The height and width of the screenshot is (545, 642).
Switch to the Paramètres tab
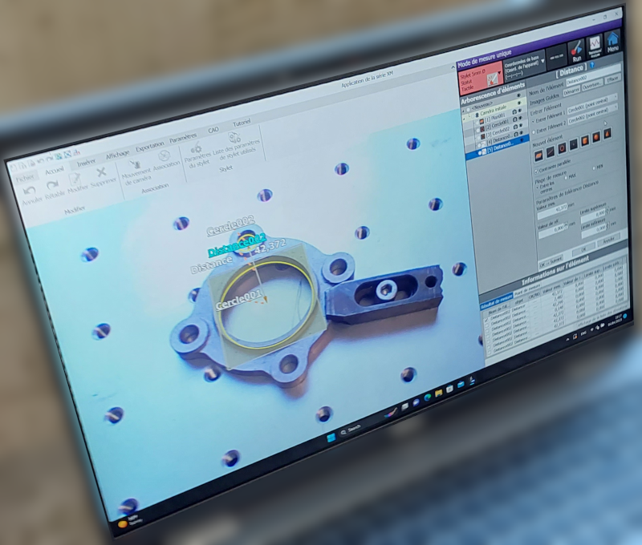coord(183,137)
